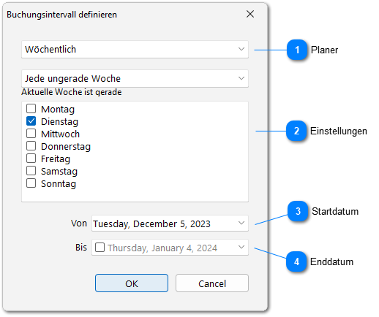Screen dimensions: 379x317
Task: Enable the Bis end date checkbox
Action: point(100,248)
